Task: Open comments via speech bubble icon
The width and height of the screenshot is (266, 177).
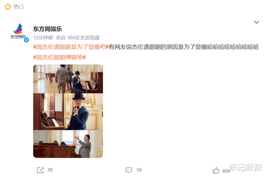Action: [x=129, y=170]
